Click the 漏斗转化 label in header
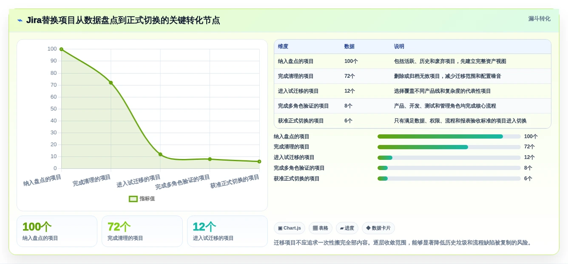Screen dimensions: 568x264 click(539, 19)
